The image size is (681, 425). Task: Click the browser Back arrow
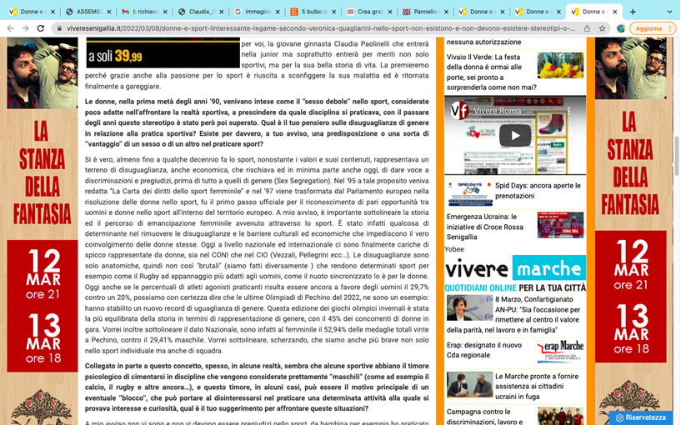tap(9, 28)
